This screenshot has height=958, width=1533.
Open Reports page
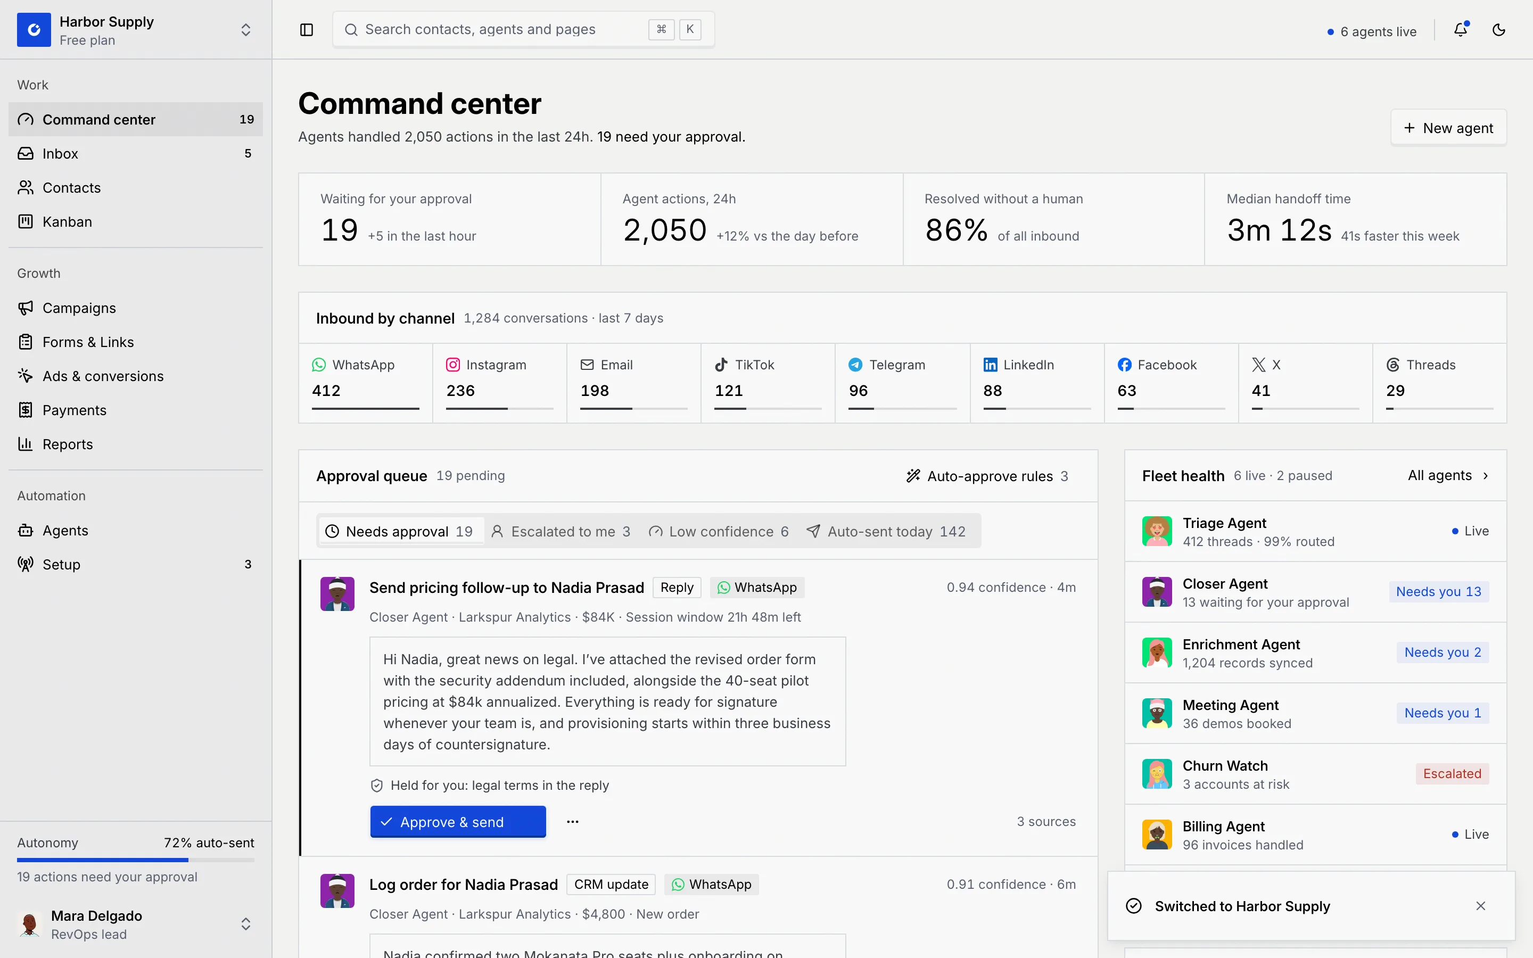[136, 444]
